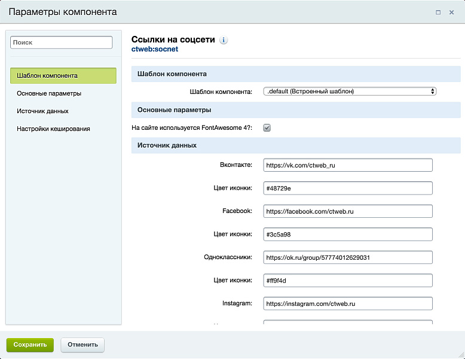Edit the Вконтакте URL field
465x359 pixels.
(x=347, y=165)
